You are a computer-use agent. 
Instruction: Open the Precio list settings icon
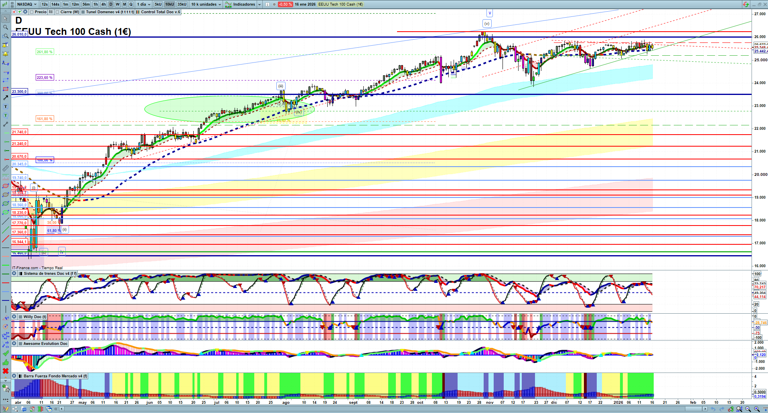[x=51, y=12]
